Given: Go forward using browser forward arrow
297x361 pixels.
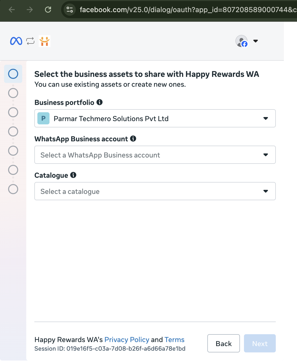Looking at the screenshot, I should pyautogui.click(x=30, y=10).
